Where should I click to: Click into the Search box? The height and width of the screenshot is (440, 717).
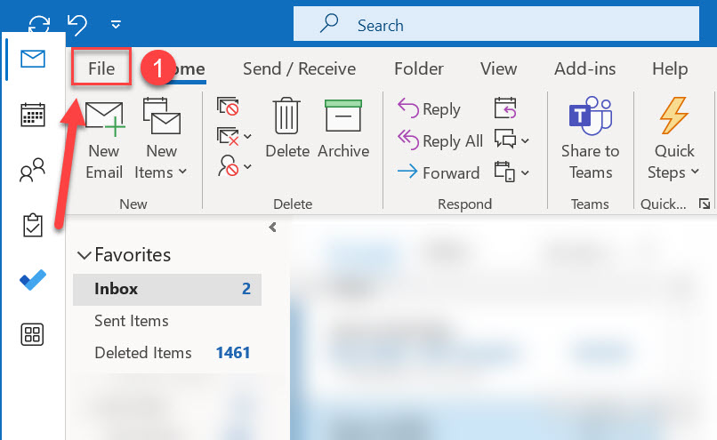pos(496,24)
